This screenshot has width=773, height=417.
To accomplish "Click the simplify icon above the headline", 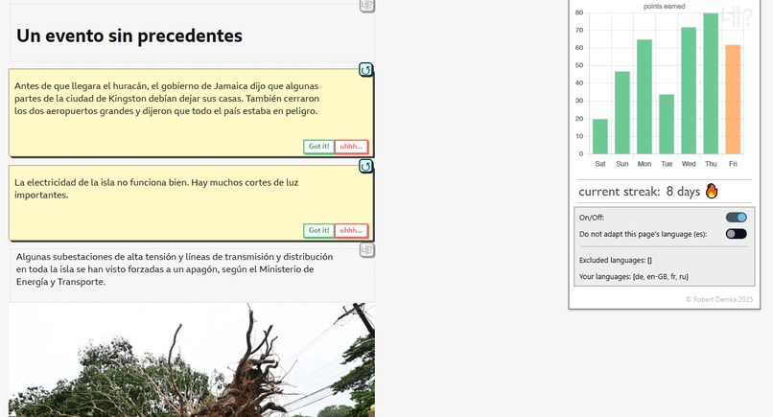I will (366, 6).
